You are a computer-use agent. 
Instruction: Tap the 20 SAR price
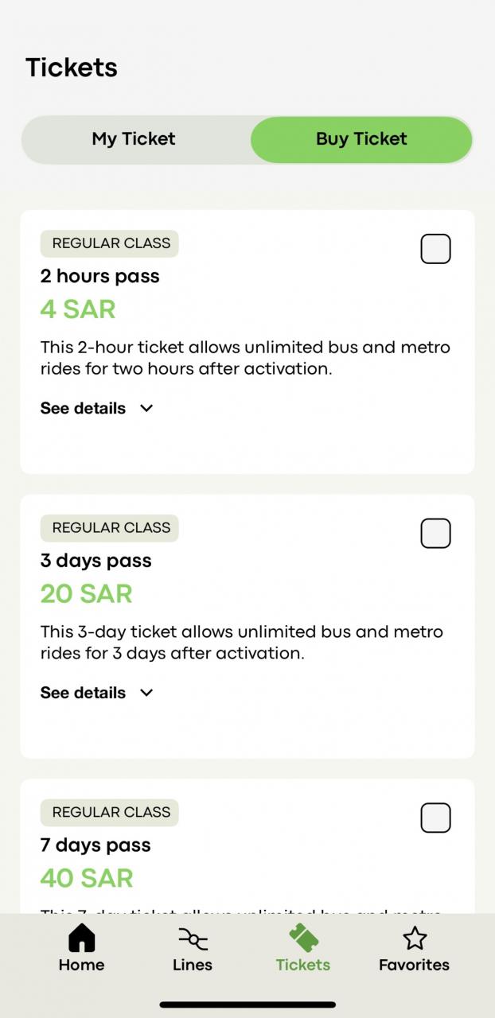pyautogui.click(x=86, y=593)
